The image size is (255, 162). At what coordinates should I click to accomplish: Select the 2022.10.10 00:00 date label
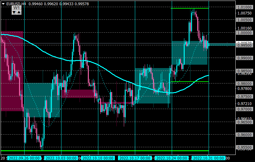(x=98, y=158)
